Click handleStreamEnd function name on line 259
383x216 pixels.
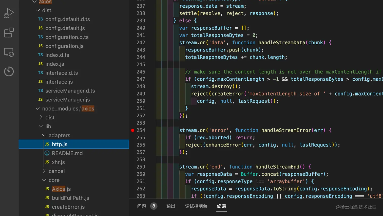pyautogui.click(x=277, y=167)
